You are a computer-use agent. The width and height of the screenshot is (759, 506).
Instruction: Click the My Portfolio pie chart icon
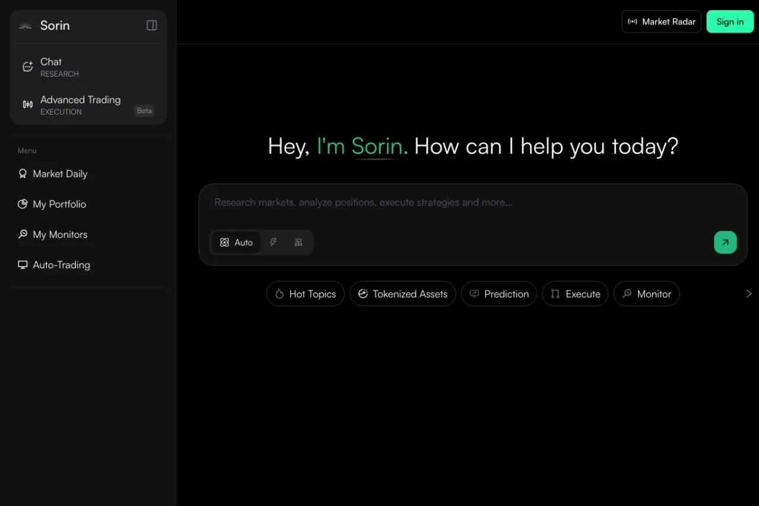tap(23, 204)
